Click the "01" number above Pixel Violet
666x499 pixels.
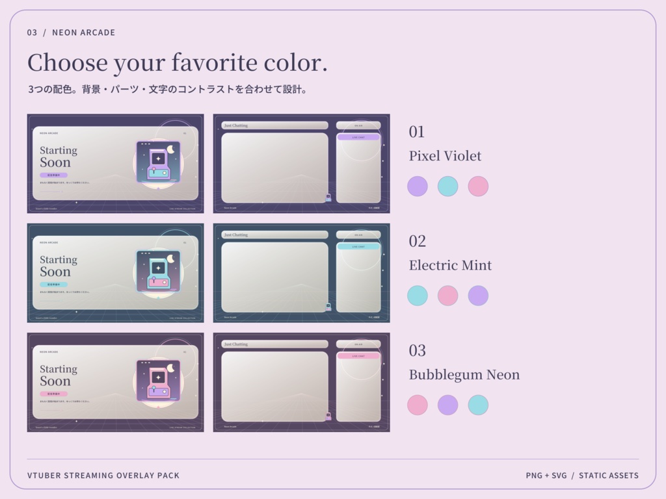click(x=417, y=132)
